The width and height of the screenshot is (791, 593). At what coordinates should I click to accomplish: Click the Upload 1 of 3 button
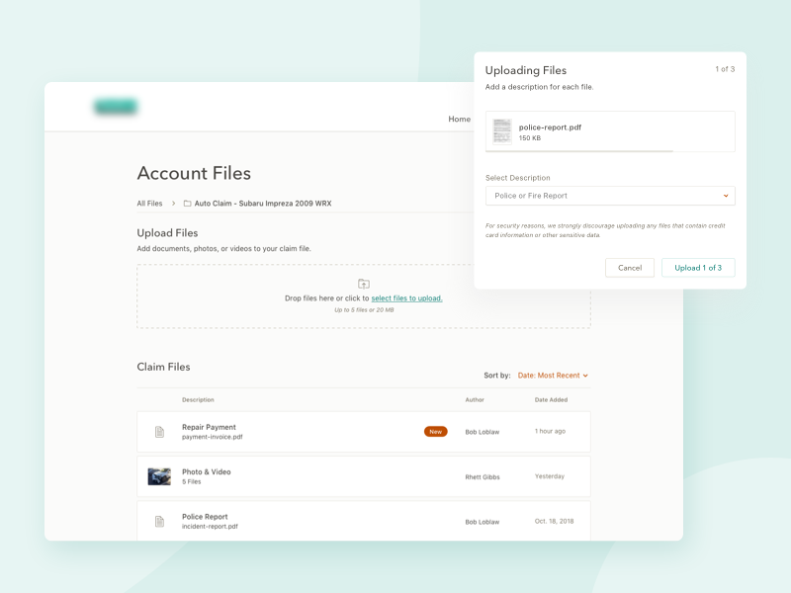(x=698, y=268)
